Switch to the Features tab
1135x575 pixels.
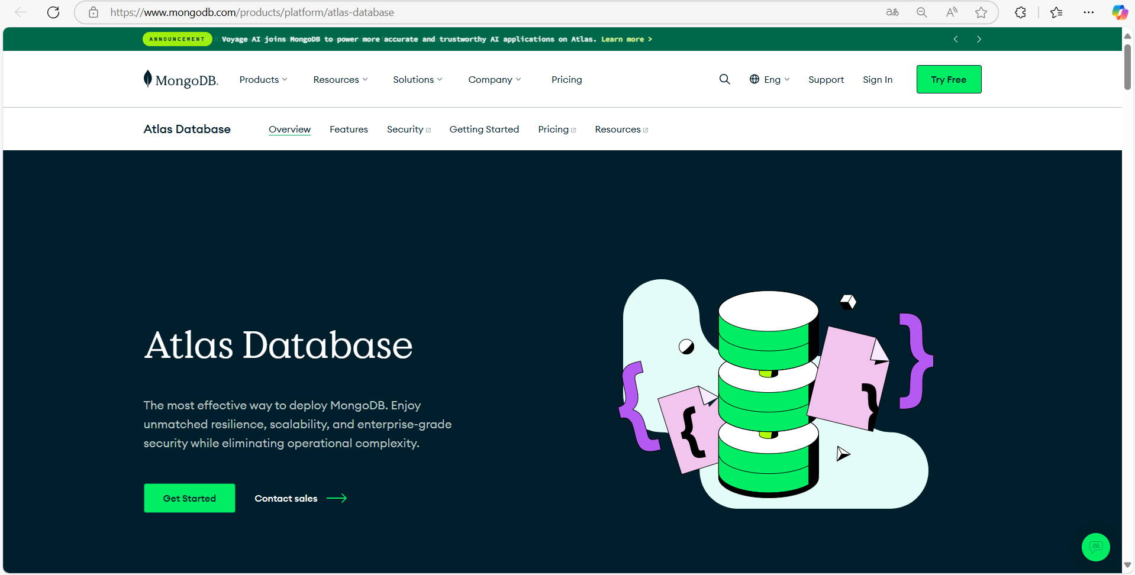pos(349,129)
